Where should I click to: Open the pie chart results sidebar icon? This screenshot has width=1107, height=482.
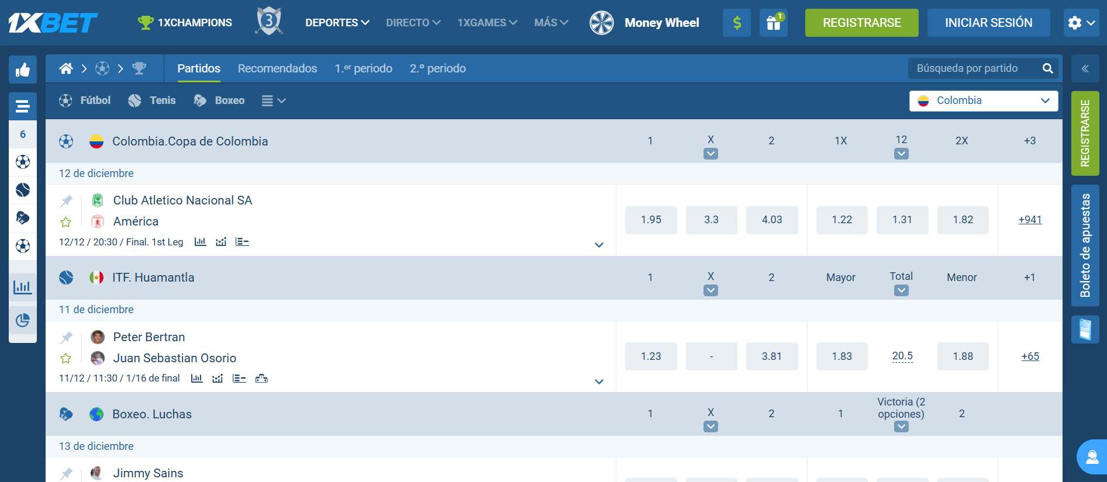coord(23,320)
